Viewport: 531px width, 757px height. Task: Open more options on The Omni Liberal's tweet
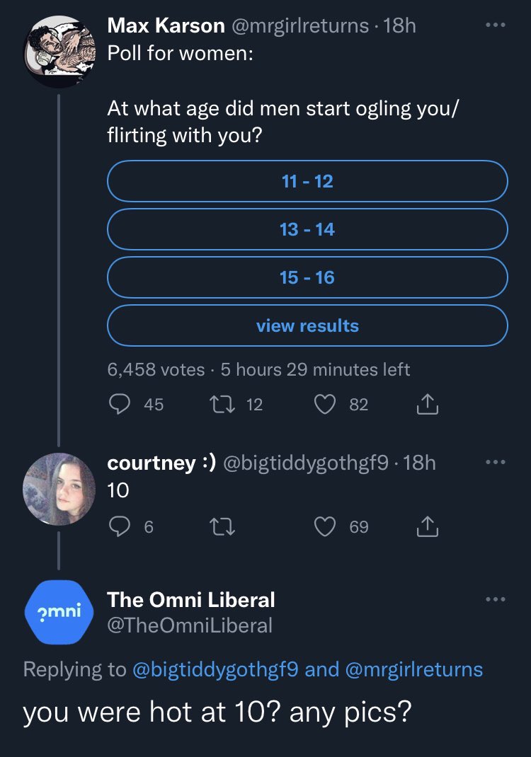point(496,599)
